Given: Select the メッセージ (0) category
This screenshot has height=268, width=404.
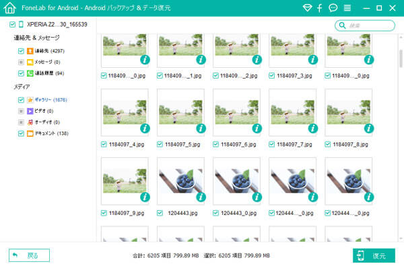Looking at the screenshot, I should (47, 62).
